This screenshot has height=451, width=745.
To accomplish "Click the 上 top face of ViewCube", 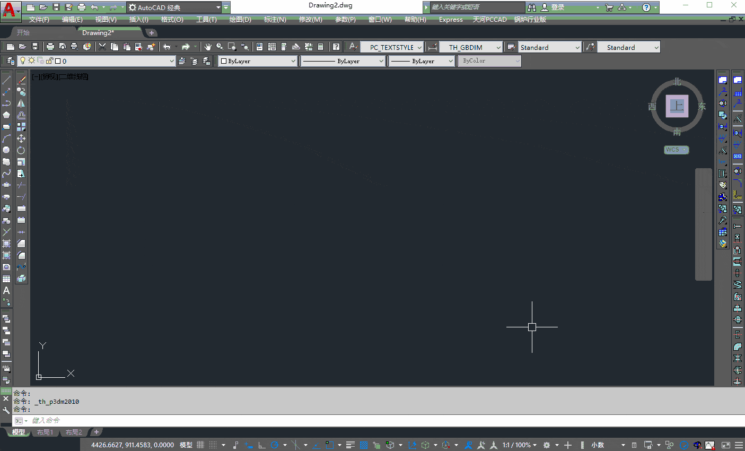I will click(x=677, y=106).
